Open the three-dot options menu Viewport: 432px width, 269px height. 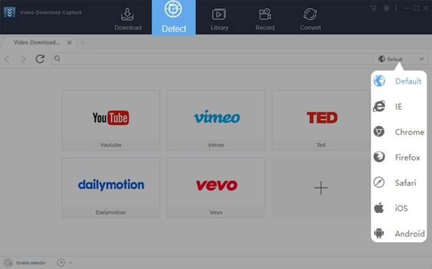(x=396, y=8)
